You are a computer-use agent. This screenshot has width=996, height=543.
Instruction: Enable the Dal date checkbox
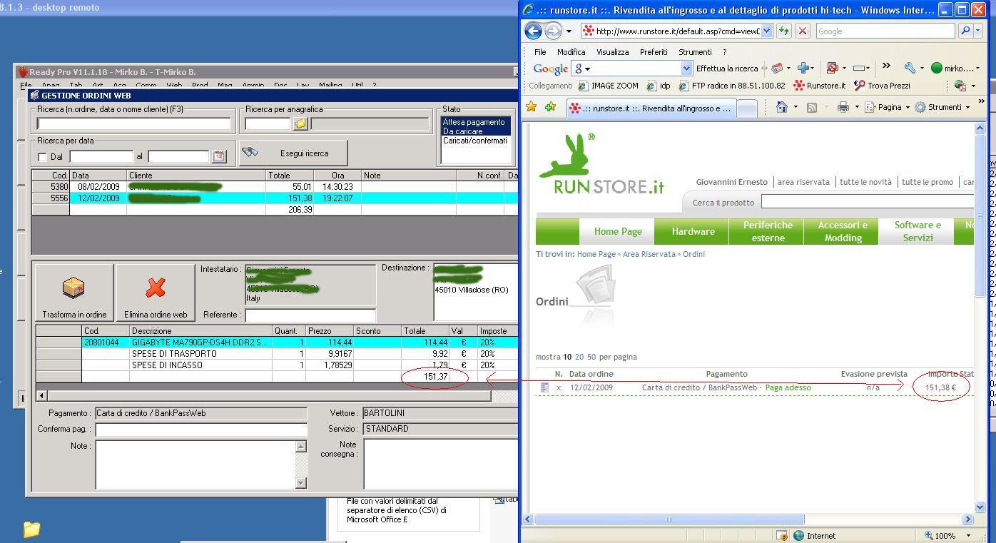pyautogui.click(x=42, y=157)
